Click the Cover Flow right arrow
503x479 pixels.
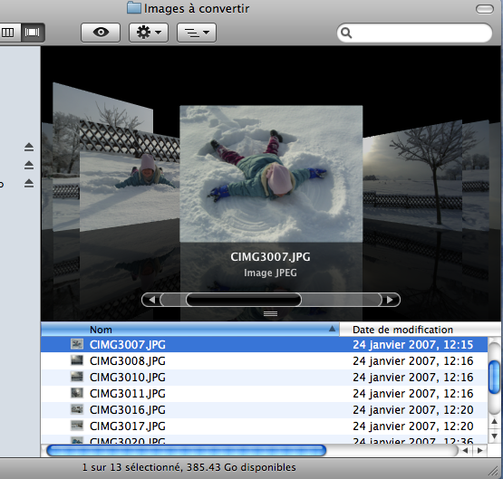click(390, 300)
